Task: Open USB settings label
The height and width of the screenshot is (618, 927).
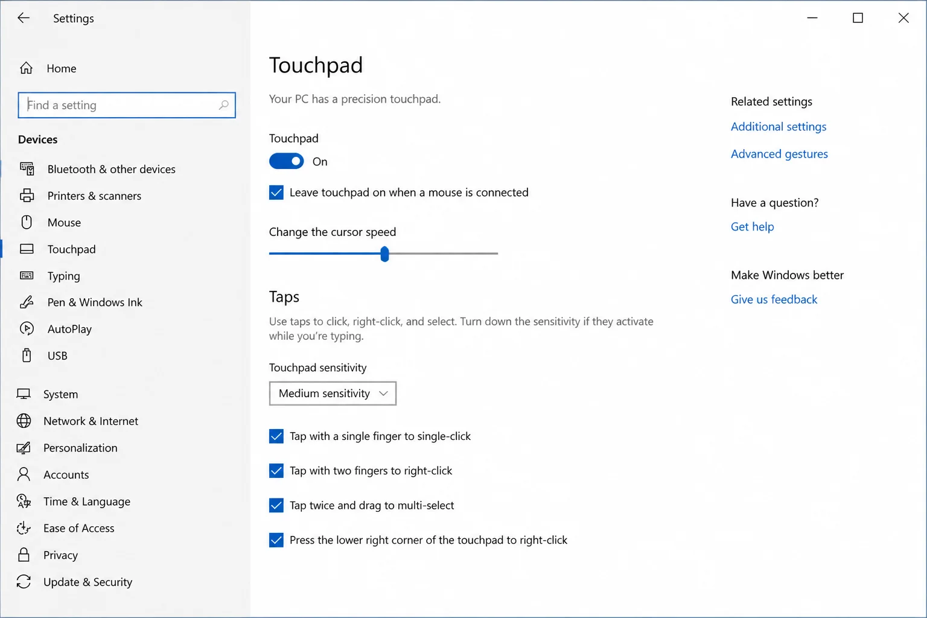Action: tap(57, 355)
